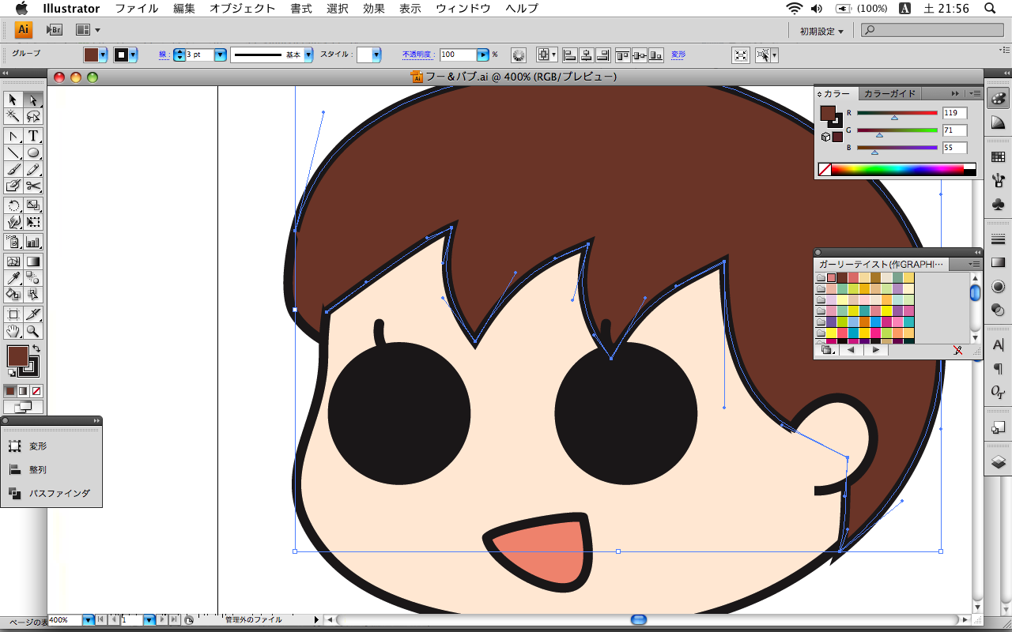Image resolution: width=1012 pixels, height=632 pixels.
Task: Select the Hand tool
Action: coord(13,331)
